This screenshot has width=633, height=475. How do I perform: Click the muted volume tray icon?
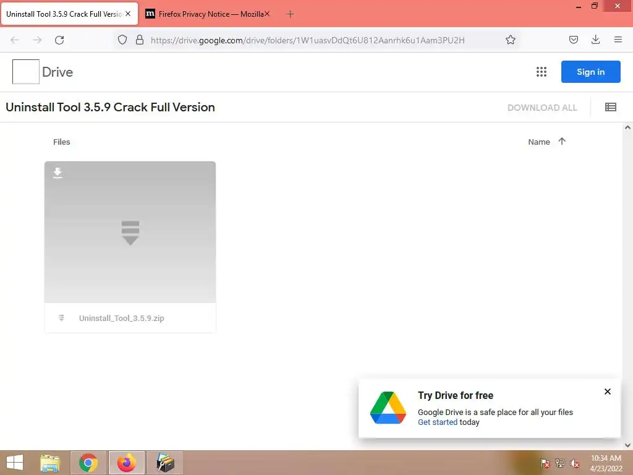point(574,463)
